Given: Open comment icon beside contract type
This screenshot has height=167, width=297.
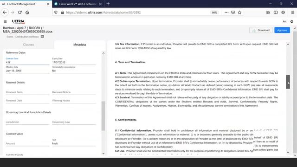Looking at the screenshot, I should (42, 37).
